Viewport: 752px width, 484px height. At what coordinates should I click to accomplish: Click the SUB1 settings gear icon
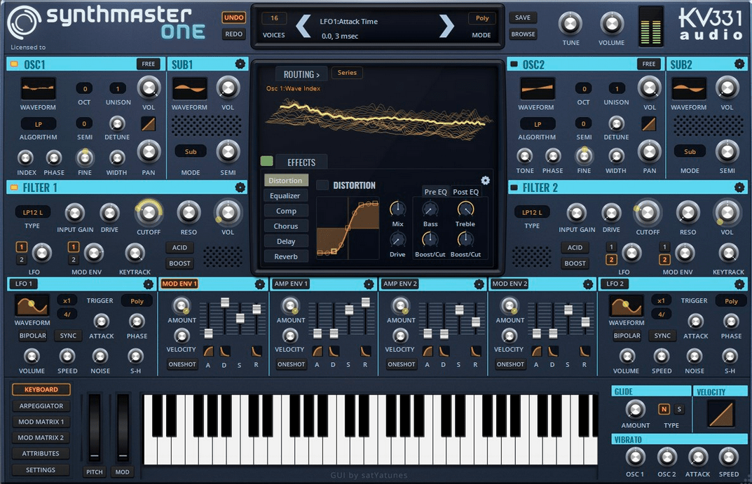240,64
